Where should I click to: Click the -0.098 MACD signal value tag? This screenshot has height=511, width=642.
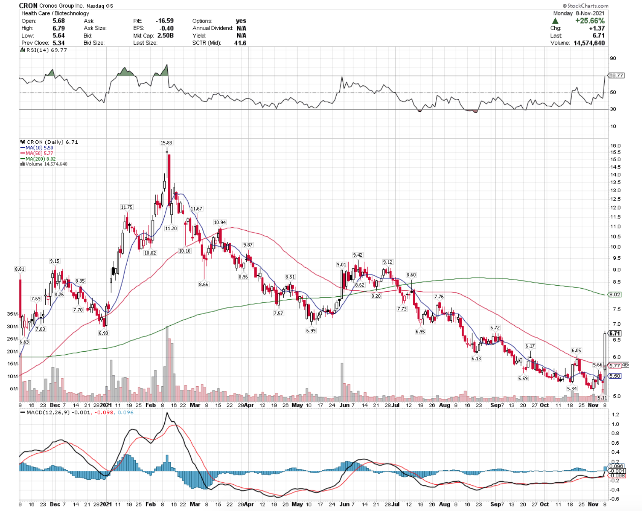click(616, 476)
